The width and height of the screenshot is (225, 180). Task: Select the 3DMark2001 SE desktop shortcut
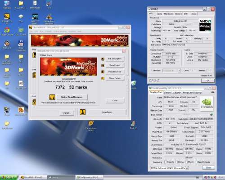point(7,19)
